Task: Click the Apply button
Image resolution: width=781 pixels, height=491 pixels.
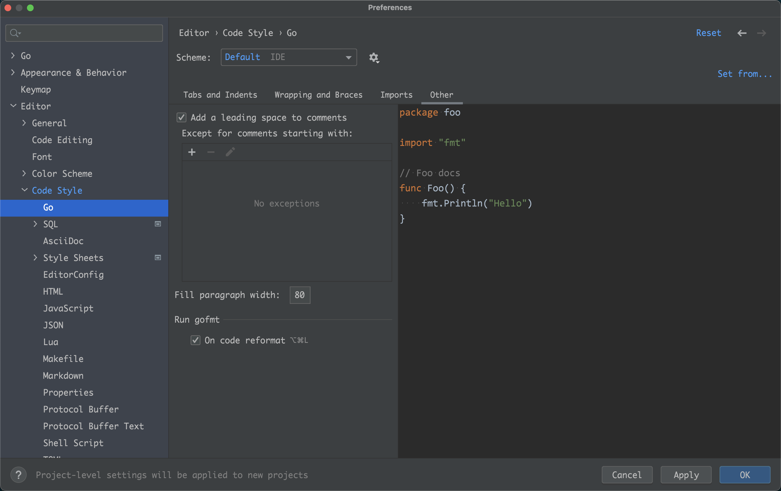Action: [686, 475]
